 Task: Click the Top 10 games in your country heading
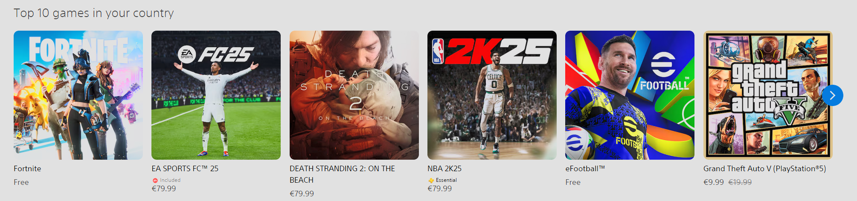coord(94,14)
